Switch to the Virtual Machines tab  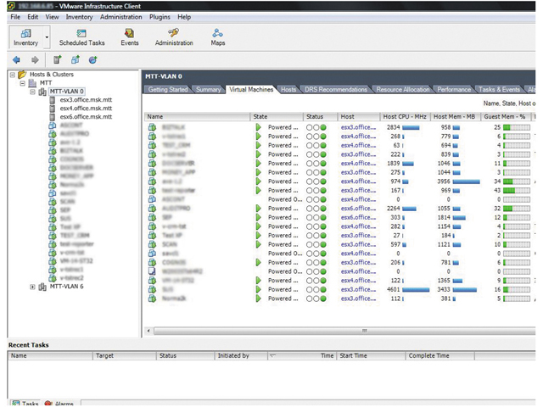pyautogui.click(x=251, y=89)
